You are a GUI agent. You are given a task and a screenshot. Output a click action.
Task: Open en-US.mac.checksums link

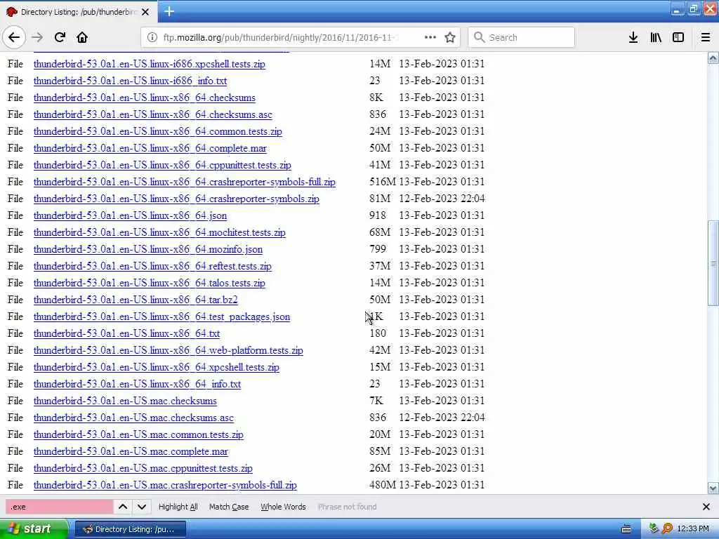click(x=125, y=401)
